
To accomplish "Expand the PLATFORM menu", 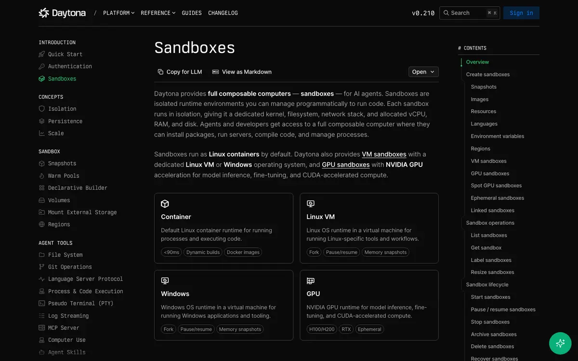I will pyautogui.click(x=118, y=13).
